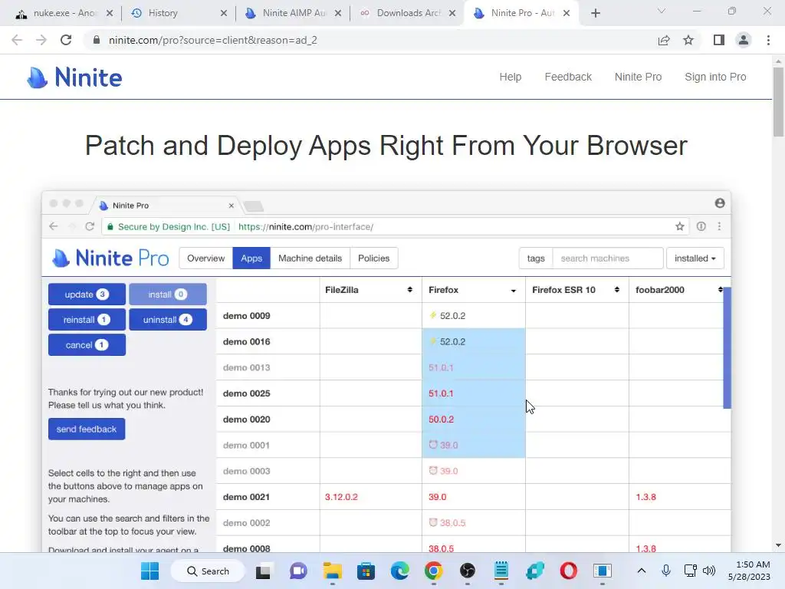785x589 pixels.
Task: Bookmark this tab with the star icon
Action: tap(688, 40)
